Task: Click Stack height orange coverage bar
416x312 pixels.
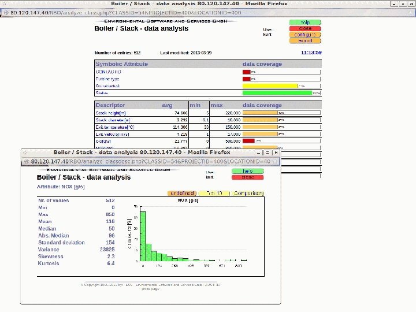Action: click(x=260, y=113)
